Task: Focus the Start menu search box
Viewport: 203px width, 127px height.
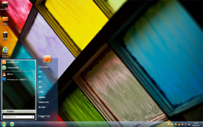Action: (x=19, y=117)
